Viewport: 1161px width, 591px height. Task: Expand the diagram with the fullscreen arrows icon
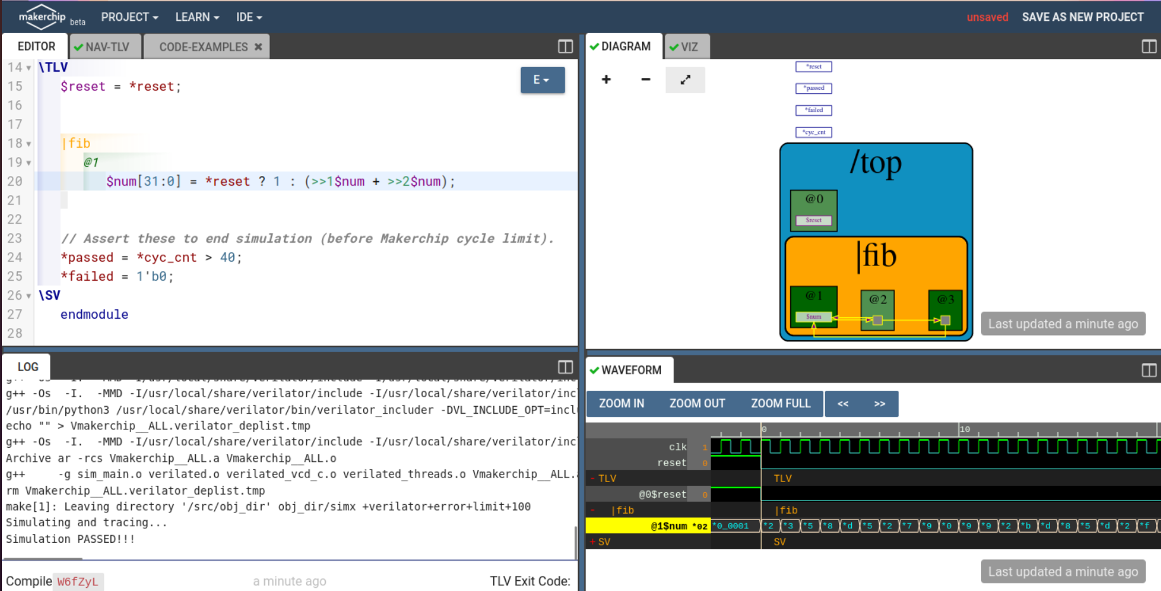click(685, 80)
